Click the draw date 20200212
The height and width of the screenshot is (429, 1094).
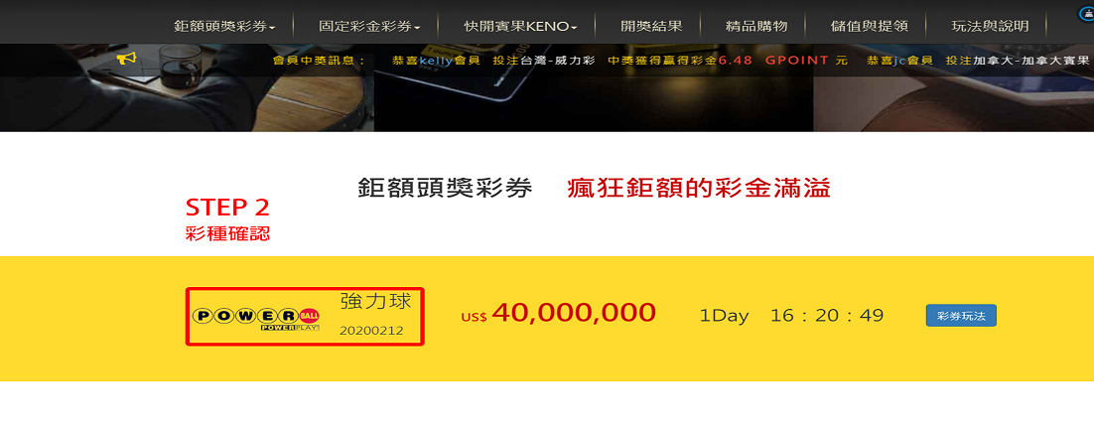371,331
